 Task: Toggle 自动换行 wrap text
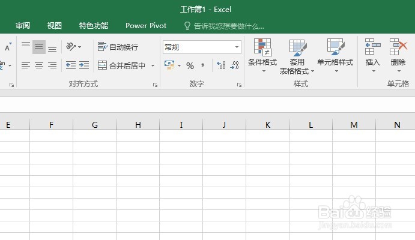(118, 47)
